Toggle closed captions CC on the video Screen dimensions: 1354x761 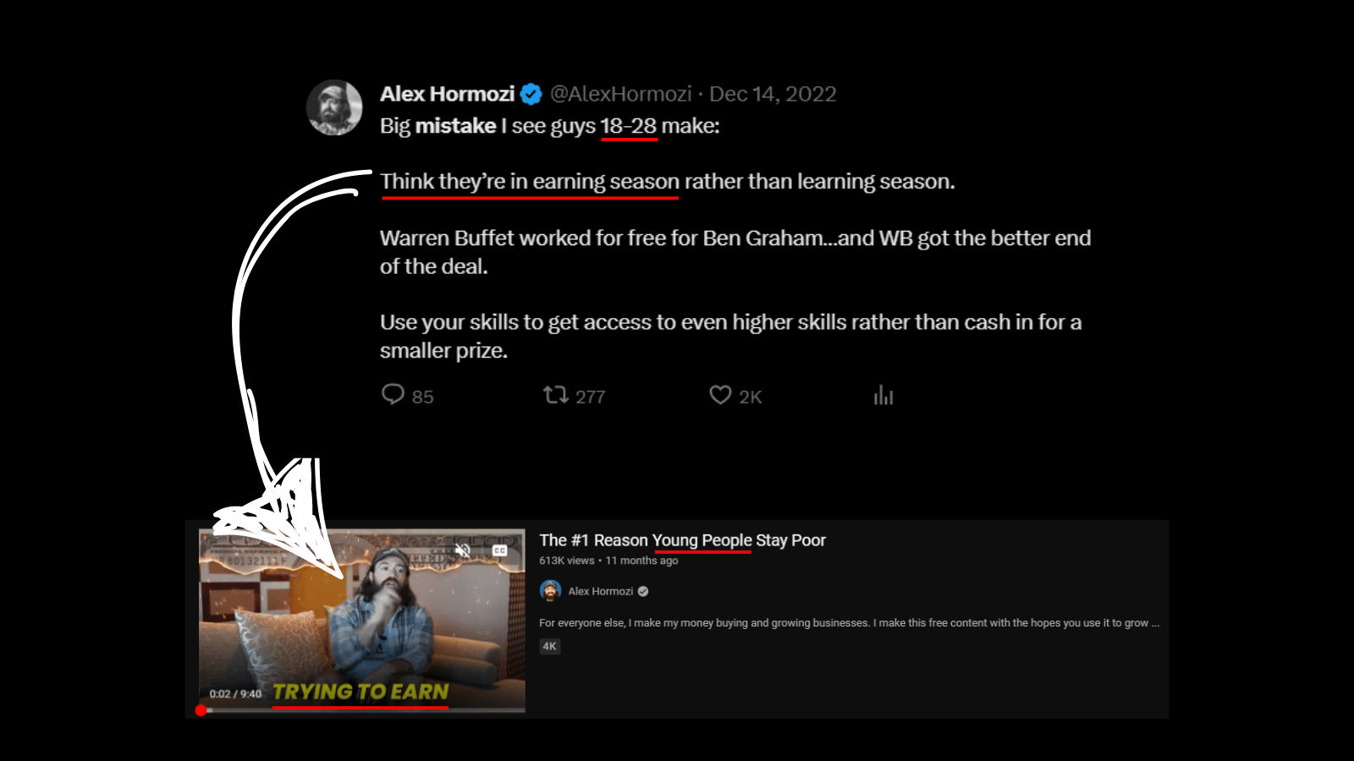pyautogui.click(x=500, y=550)
